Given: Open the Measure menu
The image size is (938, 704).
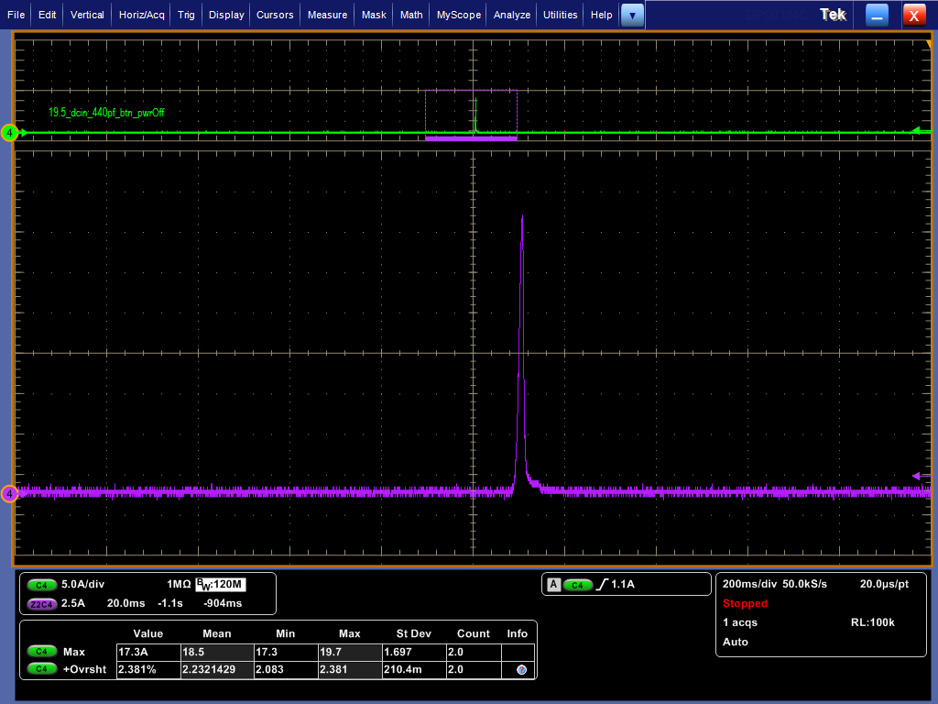Looking at the screenshot, I should click(327, 15).
